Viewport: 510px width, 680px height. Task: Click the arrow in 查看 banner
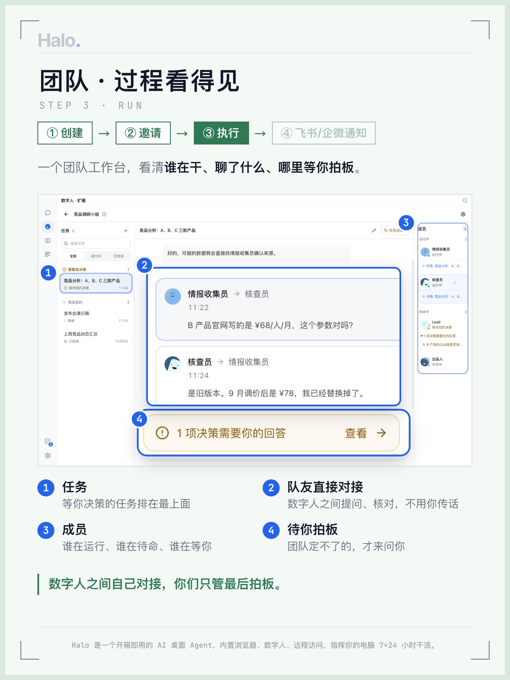click(382, 433)
